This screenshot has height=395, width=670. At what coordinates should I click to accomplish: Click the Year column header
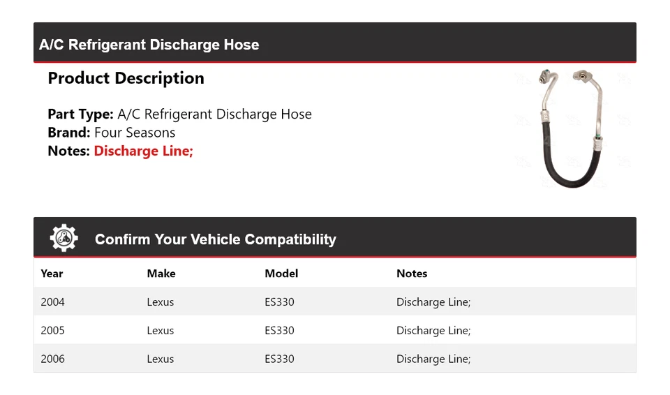52,274
